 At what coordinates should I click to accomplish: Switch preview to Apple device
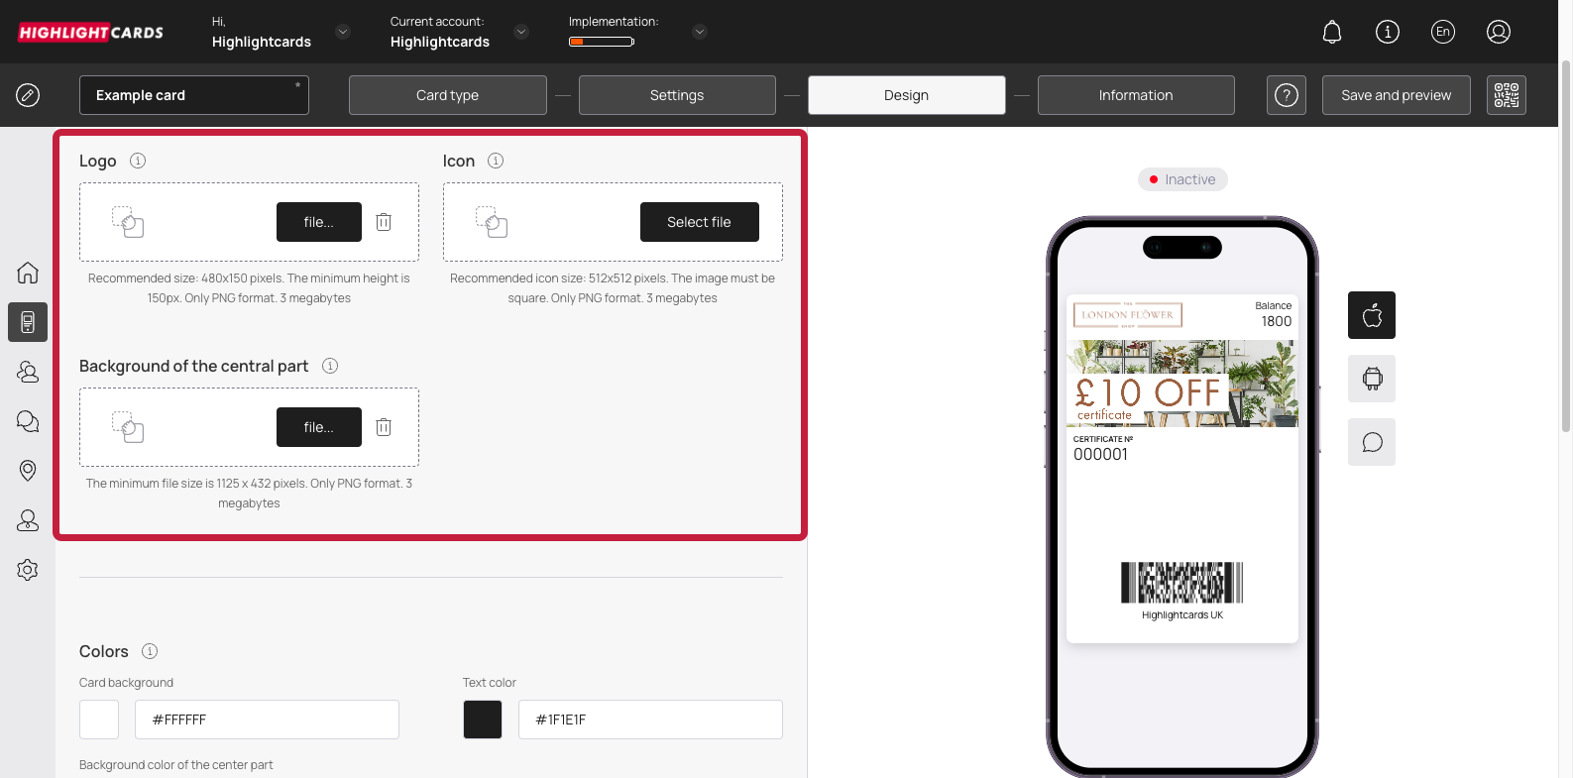click(1372, 315)
